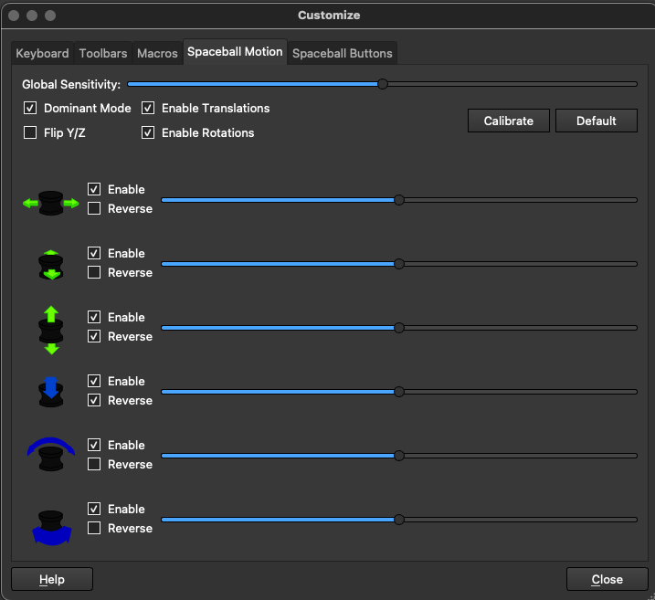Viewport: 655px width, 600px height.
Task: Click the vertical up-down translation spaceball icon
Action: [51, 331]
